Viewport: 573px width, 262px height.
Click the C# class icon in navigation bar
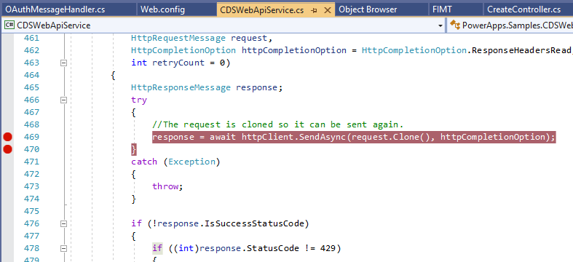pyautogui.click(x=9, y=25)
